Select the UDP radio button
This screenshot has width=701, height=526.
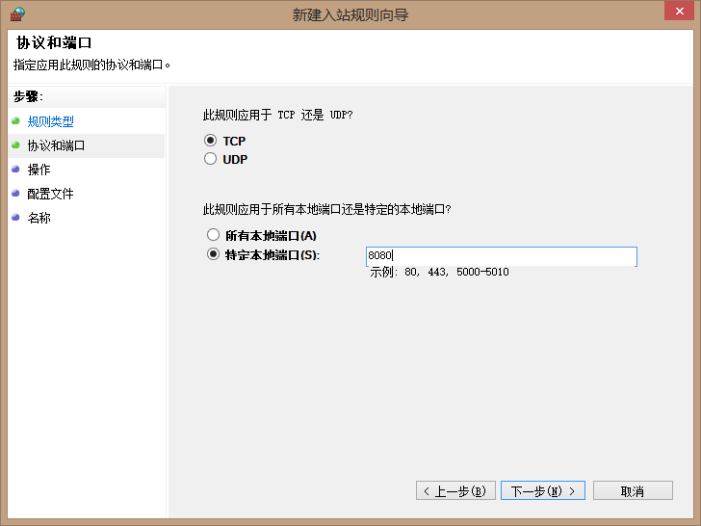coord(210,159)
